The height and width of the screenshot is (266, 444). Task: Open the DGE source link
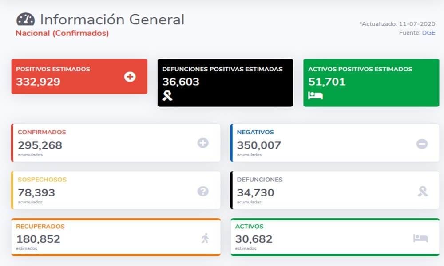(428, 33)
